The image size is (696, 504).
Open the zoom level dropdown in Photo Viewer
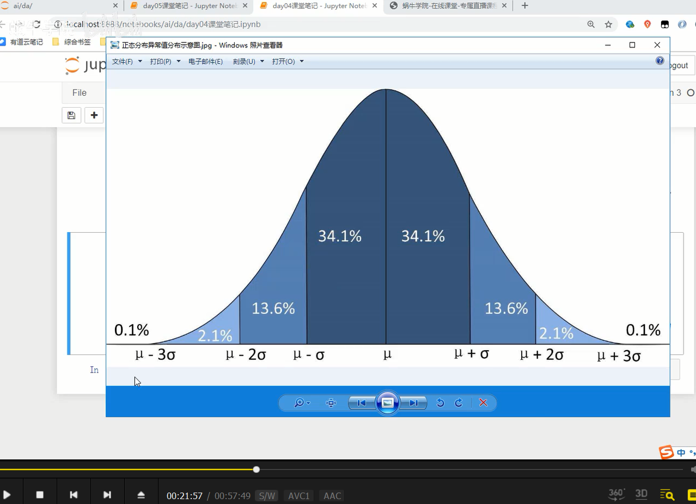coord(300,403)
